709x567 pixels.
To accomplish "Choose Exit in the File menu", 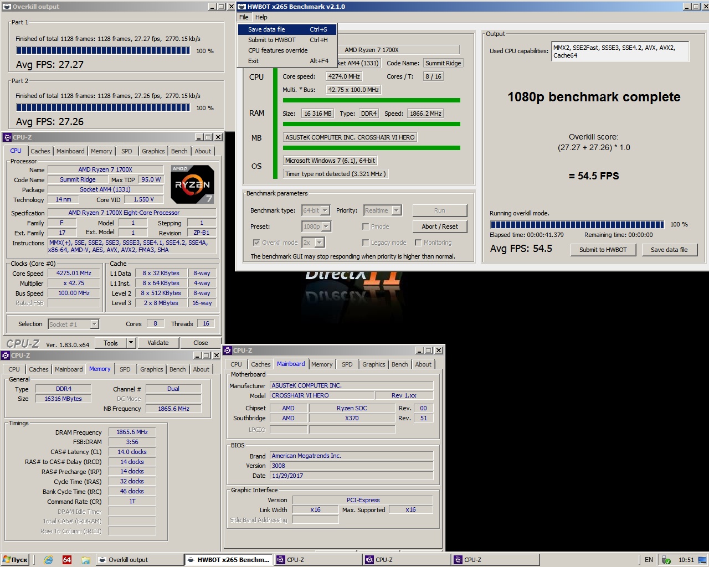I will click(287, 61).
